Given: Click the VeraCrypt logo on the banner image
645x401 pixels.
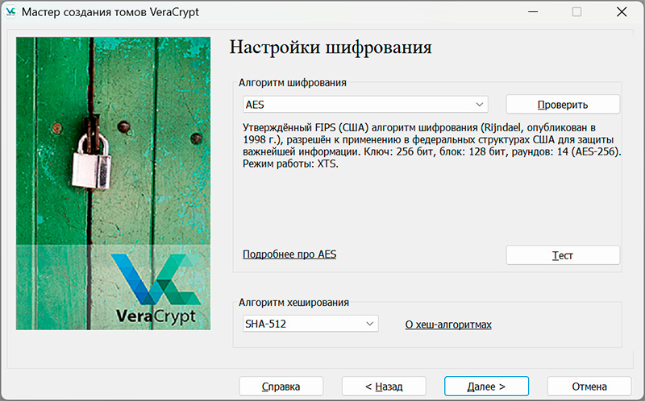Looking at the screenshot, I should point(155,288).
